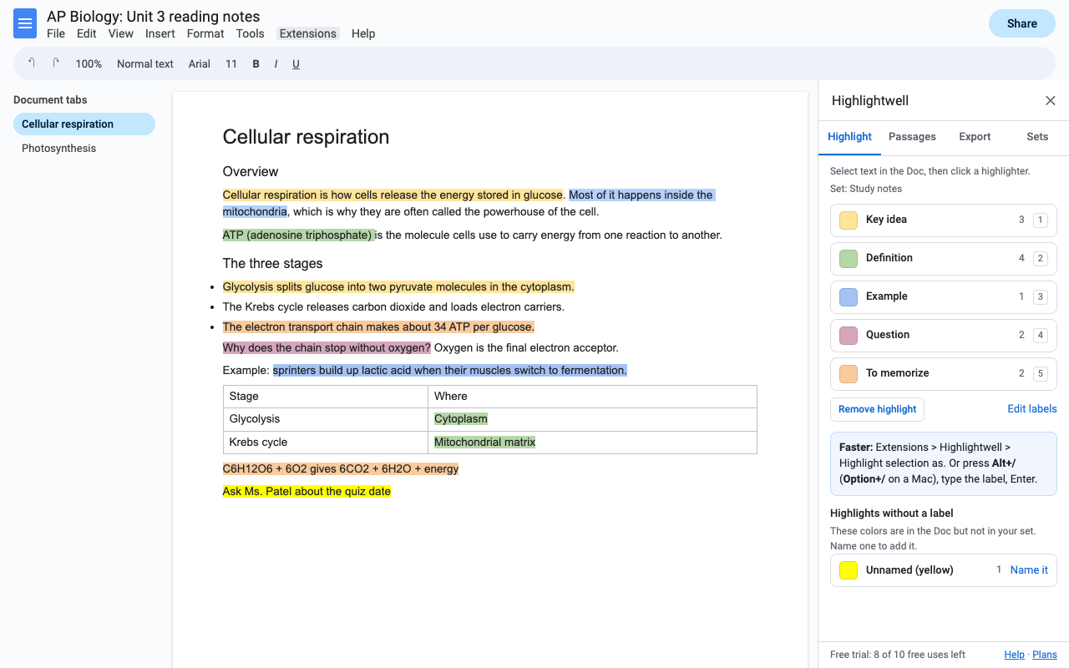Undo the last action
The width and height of the screenshot is (1069, 668).
coord(32,63)
